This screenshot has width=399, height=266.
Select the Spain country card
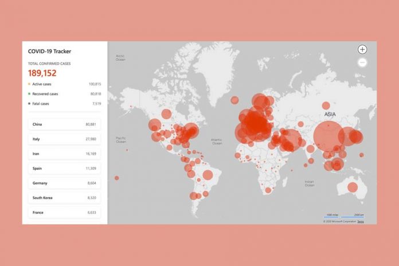tap(64, 168)
